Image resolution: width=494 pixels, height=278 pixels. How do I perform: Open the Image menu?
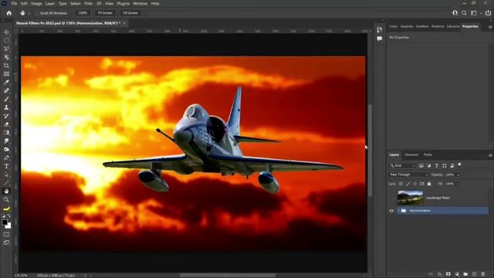coord(36,3)
